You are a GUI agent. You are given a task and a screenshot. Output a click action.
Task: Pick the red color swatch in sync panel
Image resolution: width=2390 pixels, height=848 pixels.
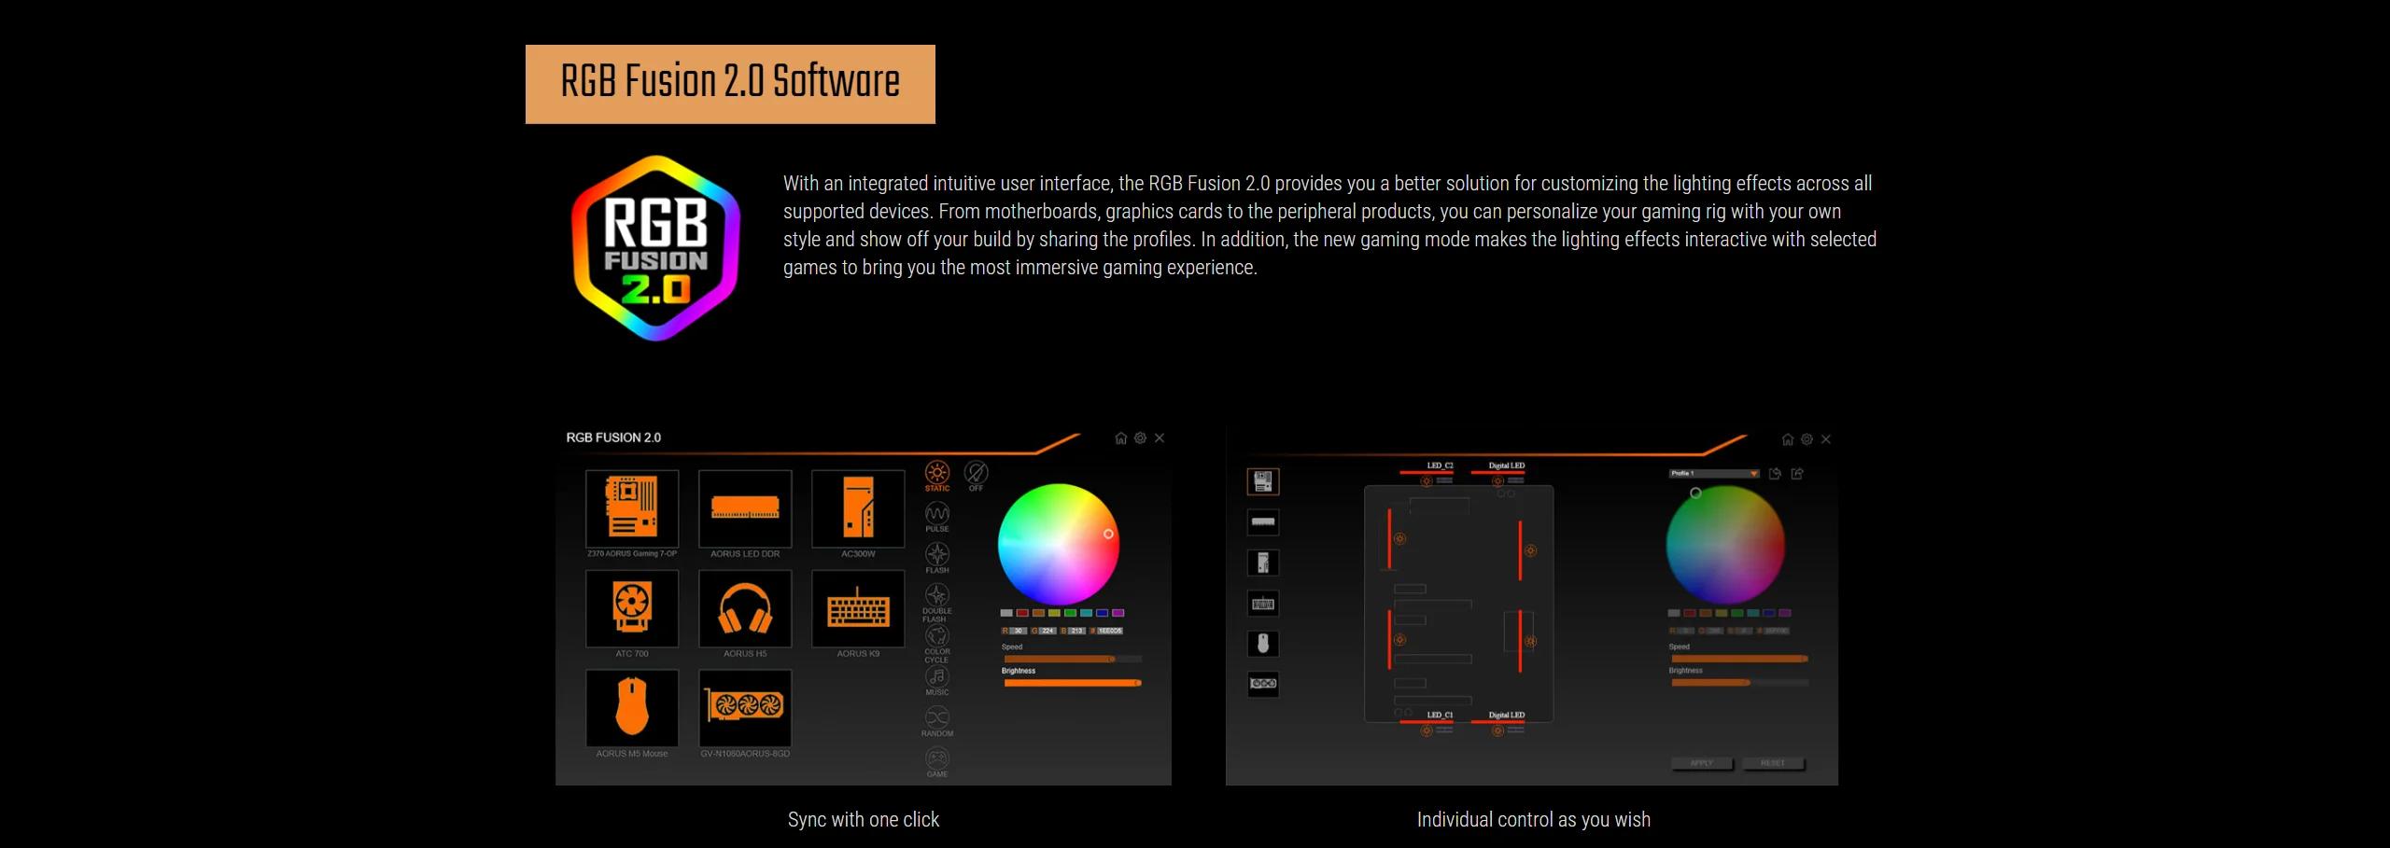coord(1022,613)
